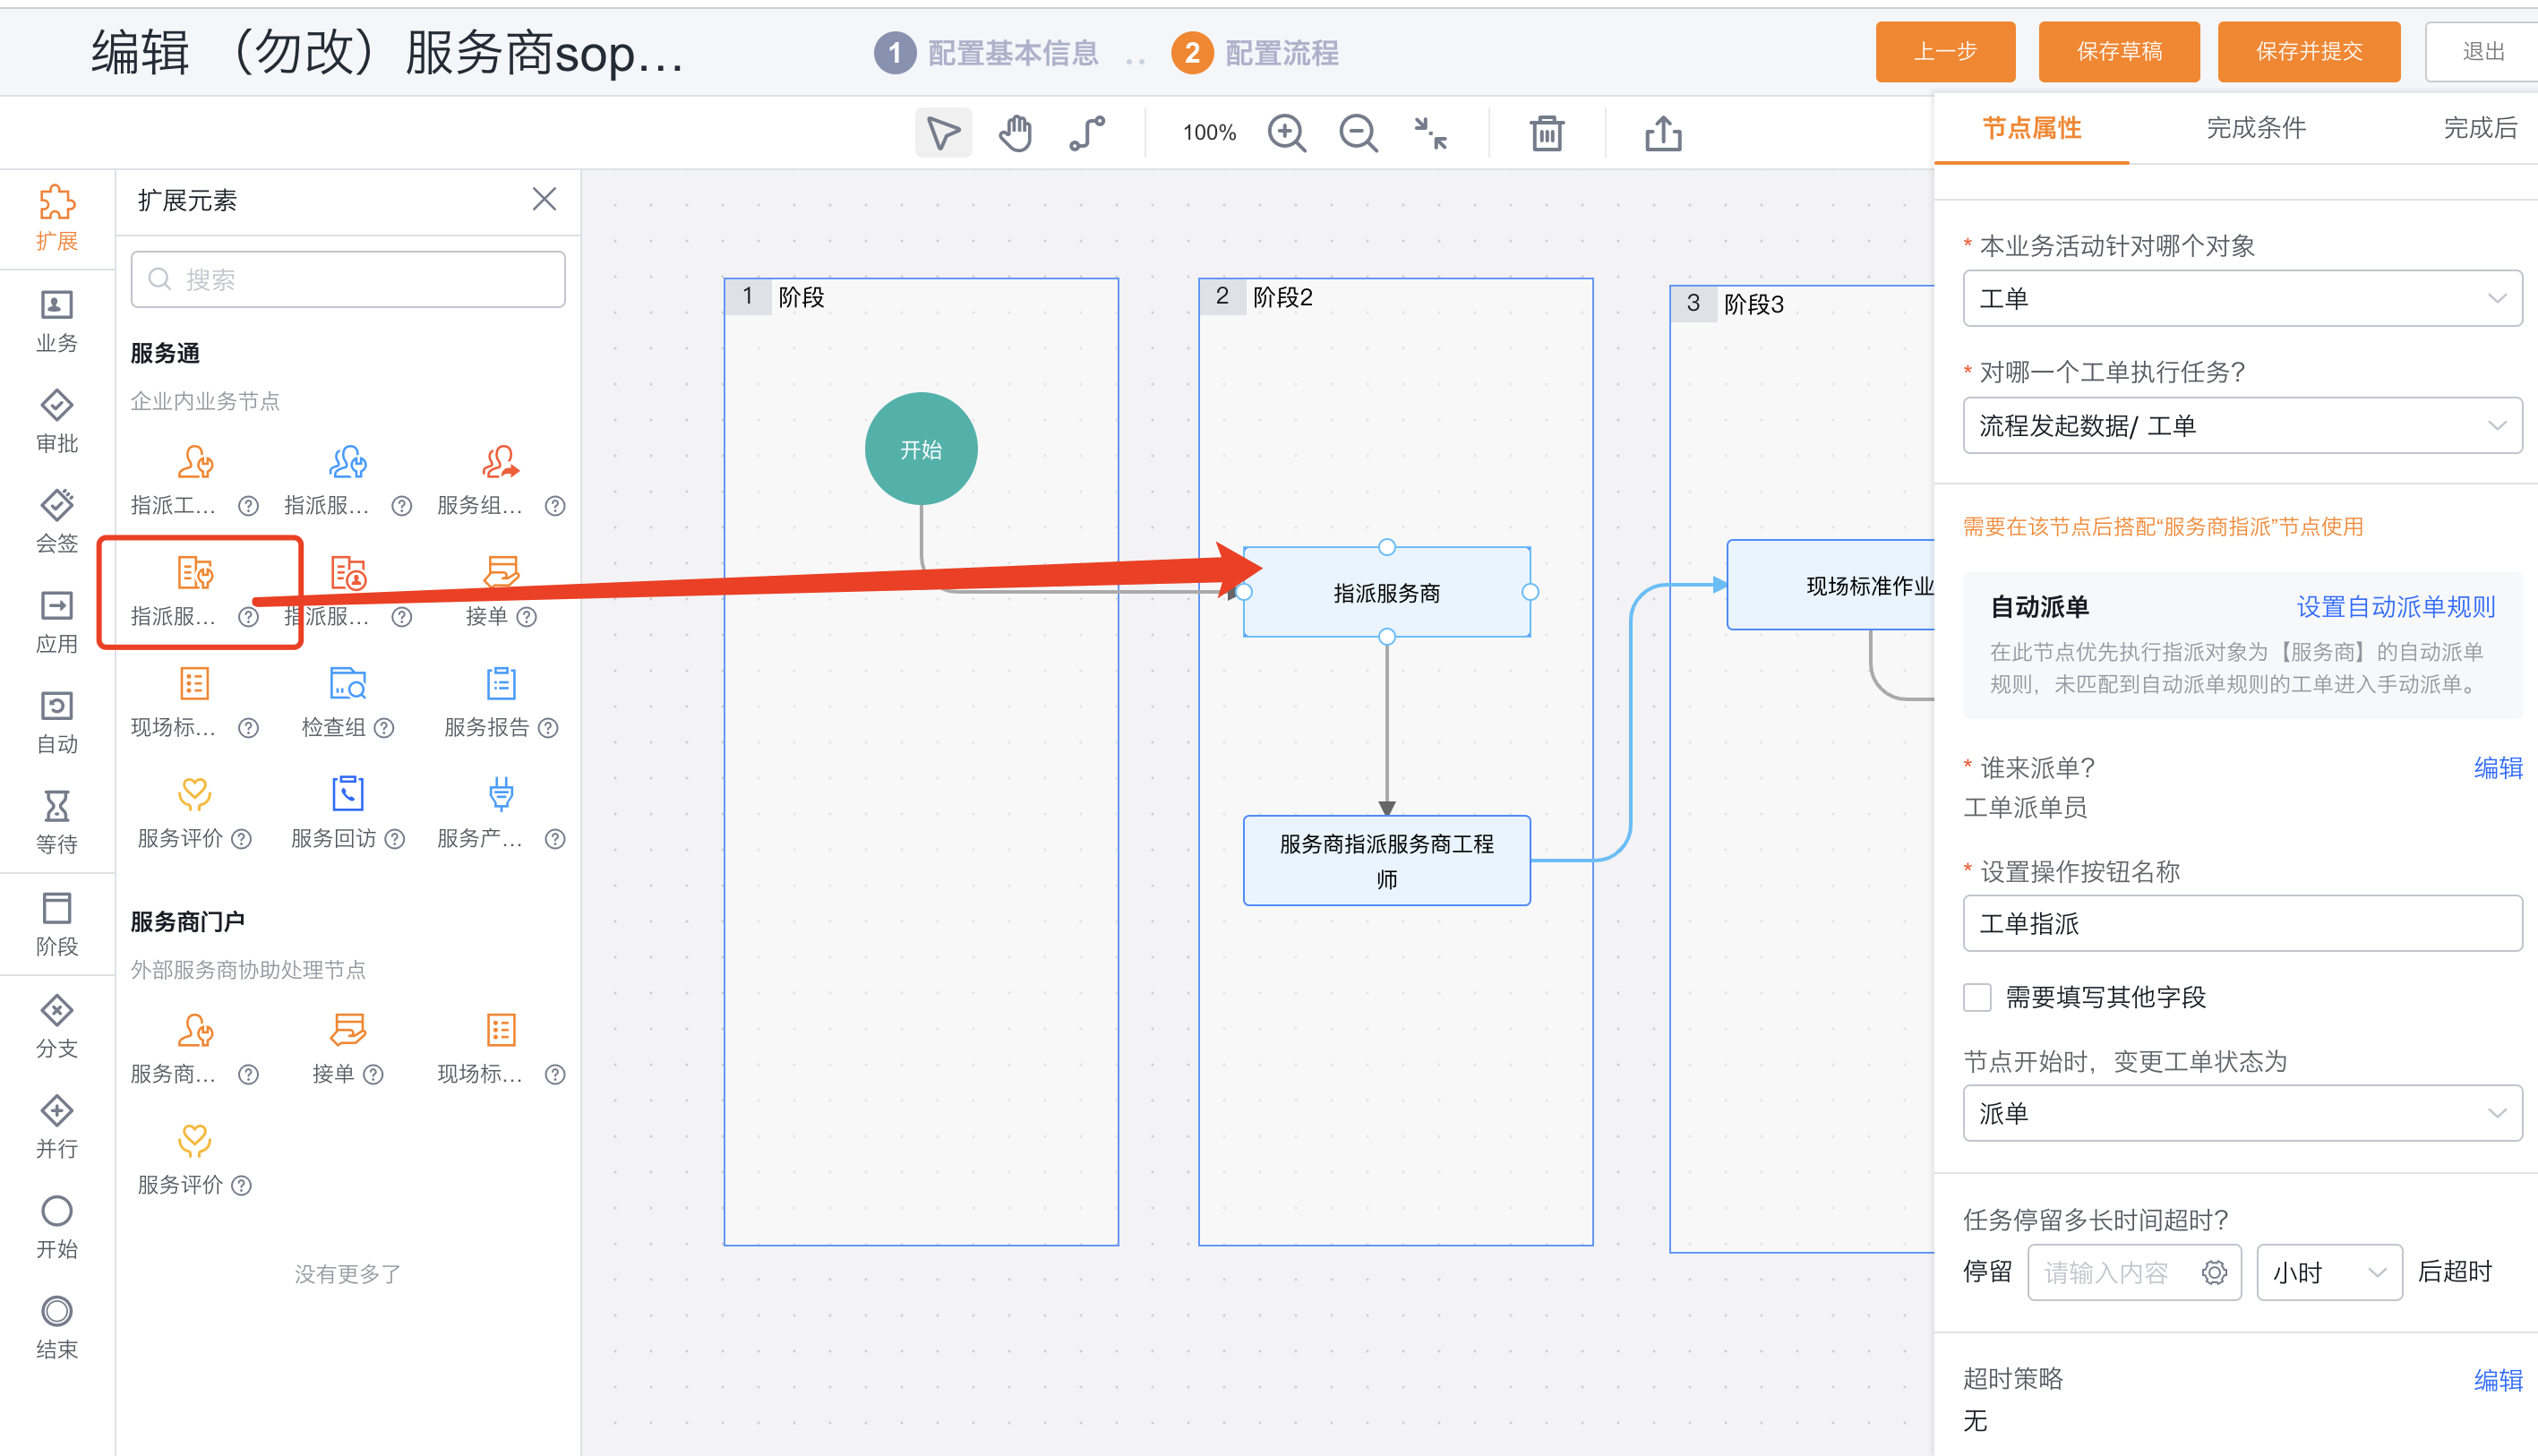This screenshot has width=2538, height=1456.
Task: Pick the 服务报告 node icon
Action: click(x=501, y=684)
